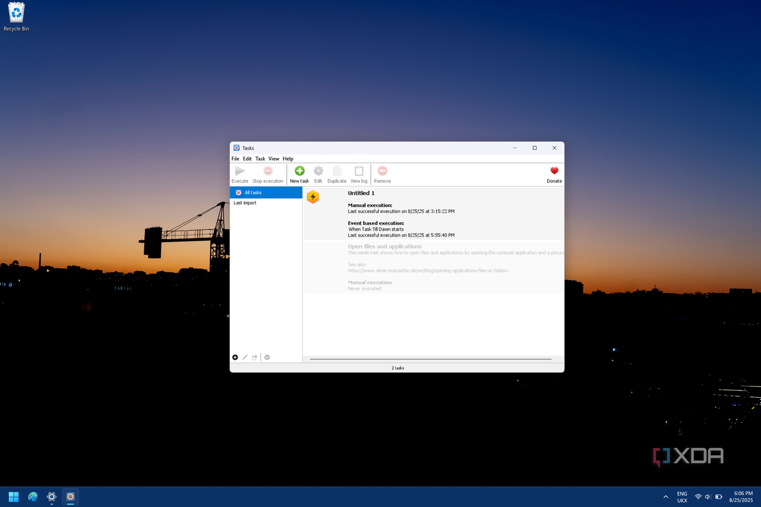761x507 pixels.
Task: Open the File menu
Action: coord(235,159)
